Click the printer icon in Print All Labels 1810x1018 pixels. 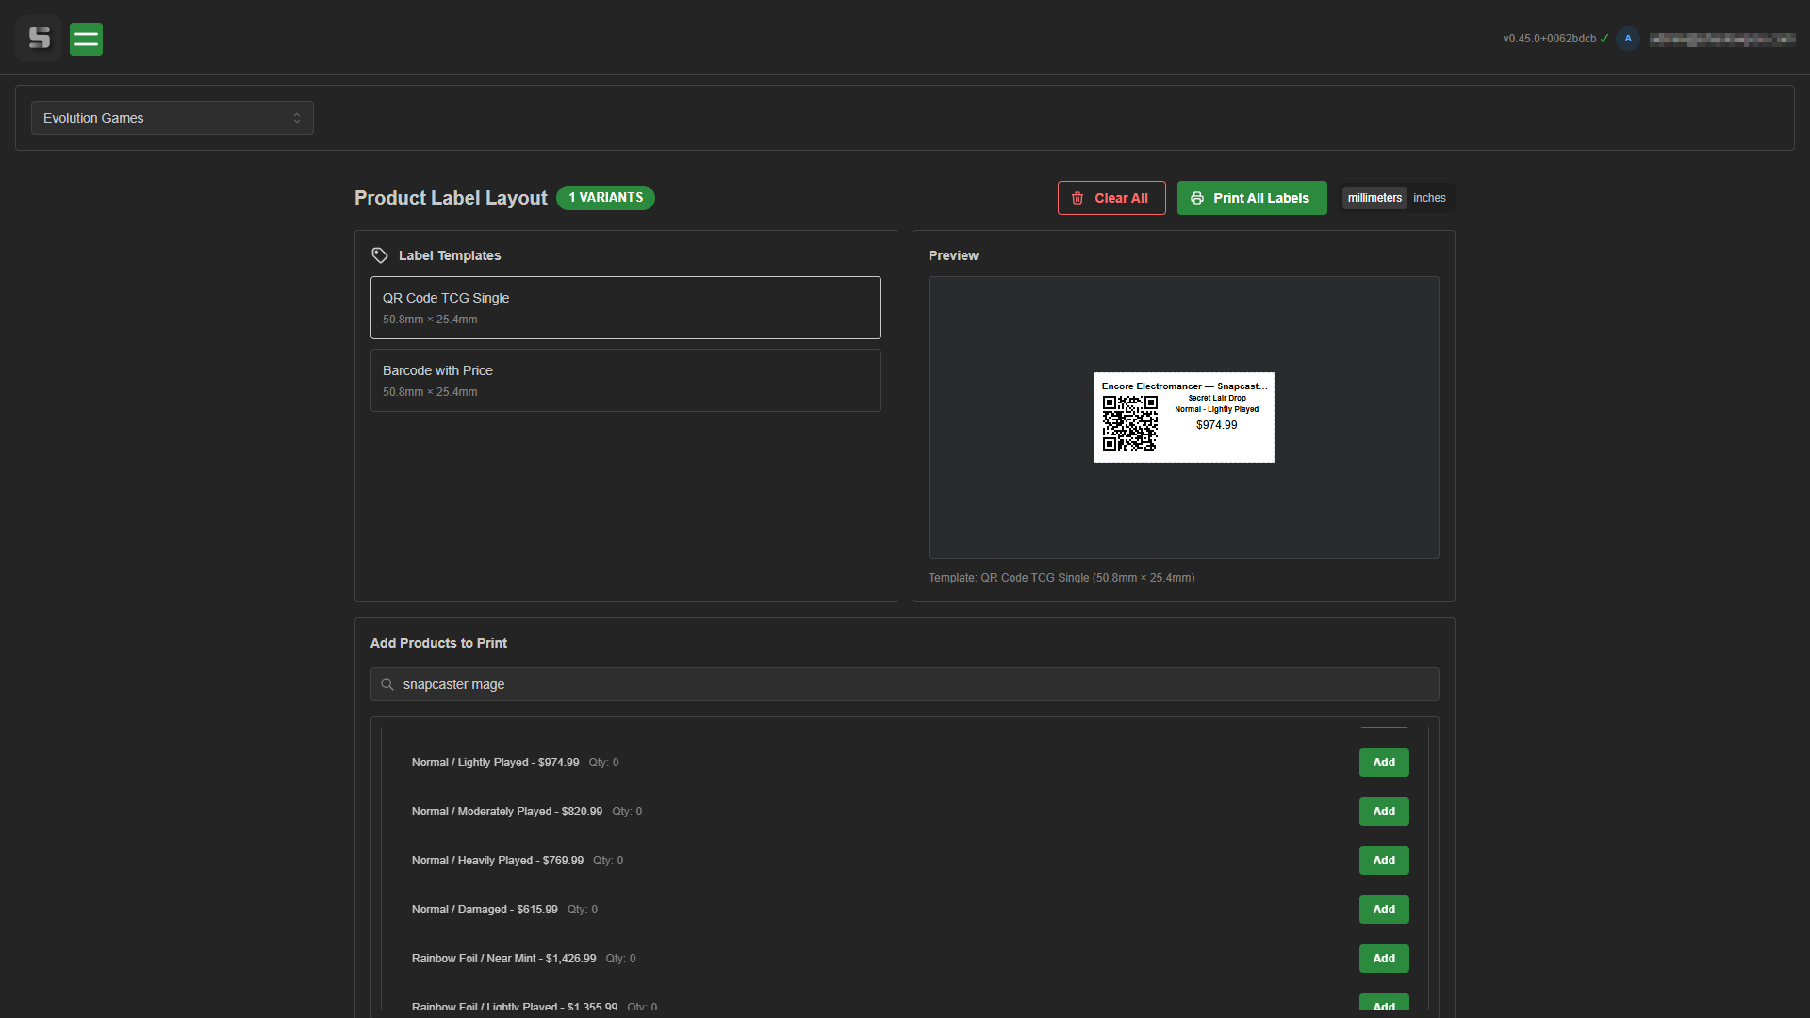[x=1197, y=198]
